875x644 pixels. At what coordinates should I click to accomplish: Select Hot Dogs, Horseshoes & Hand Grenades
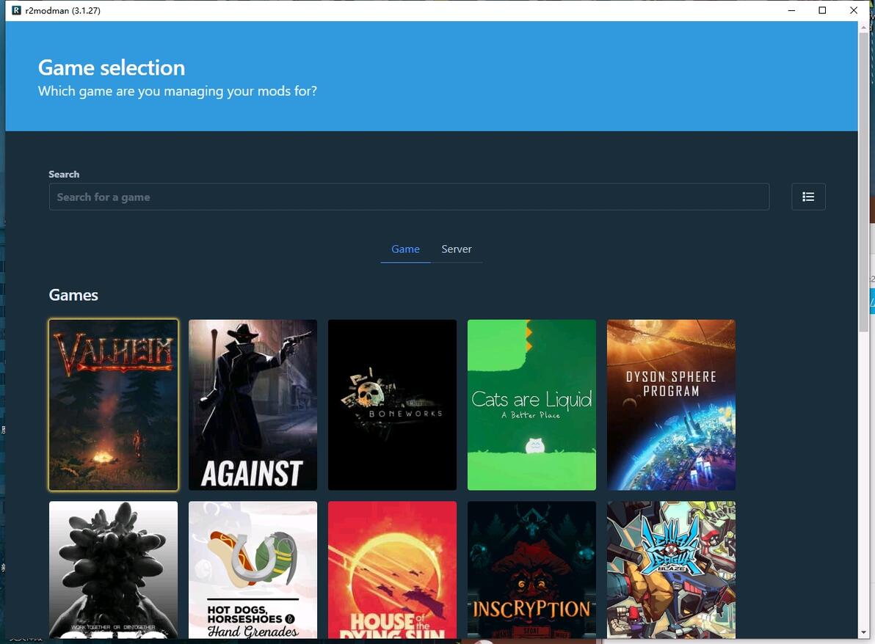click(253, 569)
